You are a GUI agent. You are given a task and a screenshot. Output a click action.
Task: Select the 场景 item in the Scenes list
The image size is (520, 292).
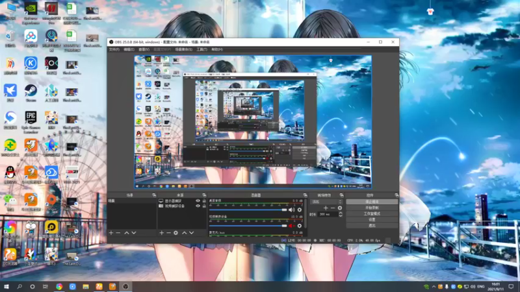click(x=132, y=201)
